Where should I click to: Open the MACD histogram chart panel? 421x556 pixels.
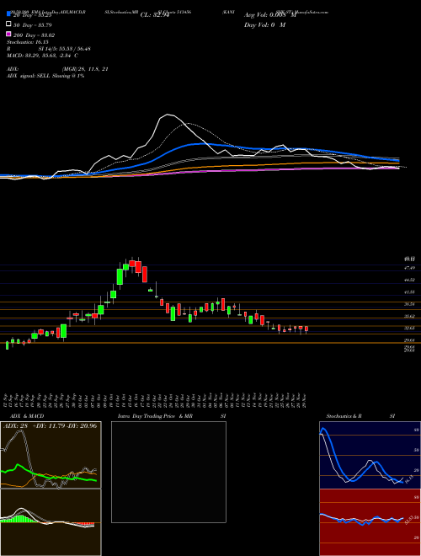(51, 522)
